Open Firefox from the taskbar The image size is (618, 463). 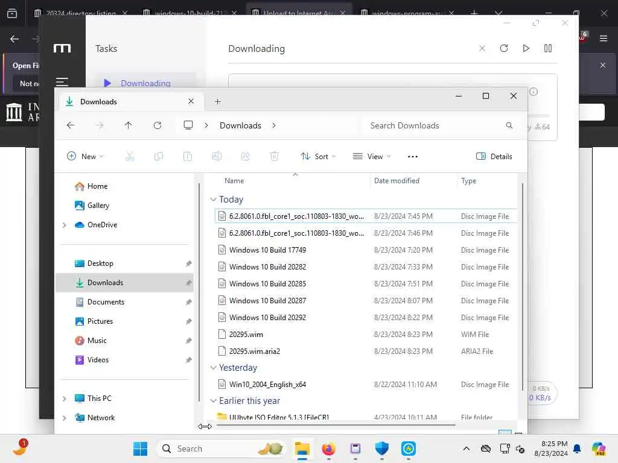point(328,449)
